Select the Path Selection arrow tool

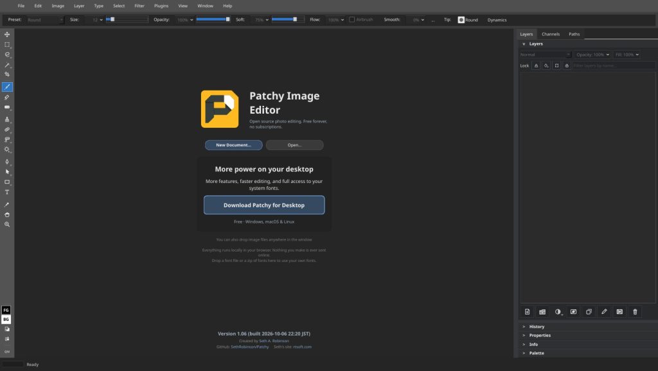(x=7, y=172)
